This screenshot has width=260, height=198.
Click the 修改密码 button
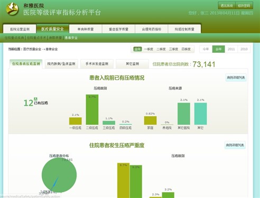244,6
